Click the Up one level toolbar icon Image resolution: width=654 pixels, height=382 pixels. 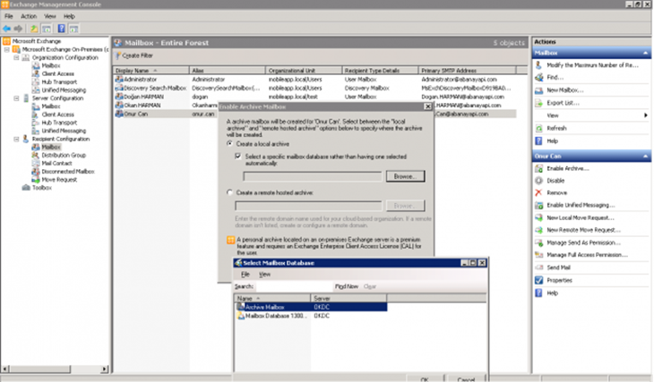[34, 29]
